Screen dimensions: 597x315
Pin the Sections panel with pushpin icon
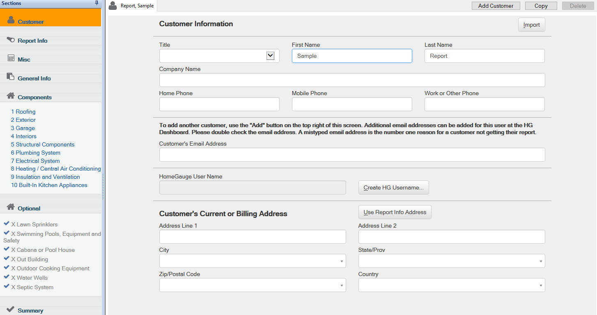96,3
